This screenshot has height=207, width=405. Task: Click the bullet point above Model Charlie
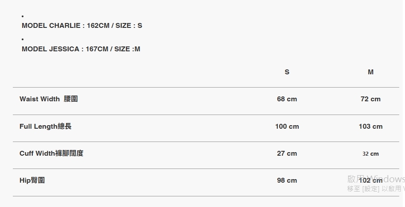coord(23,17)
